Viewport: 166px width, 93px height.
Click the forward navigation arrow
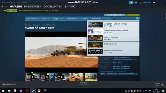(6, 6)
